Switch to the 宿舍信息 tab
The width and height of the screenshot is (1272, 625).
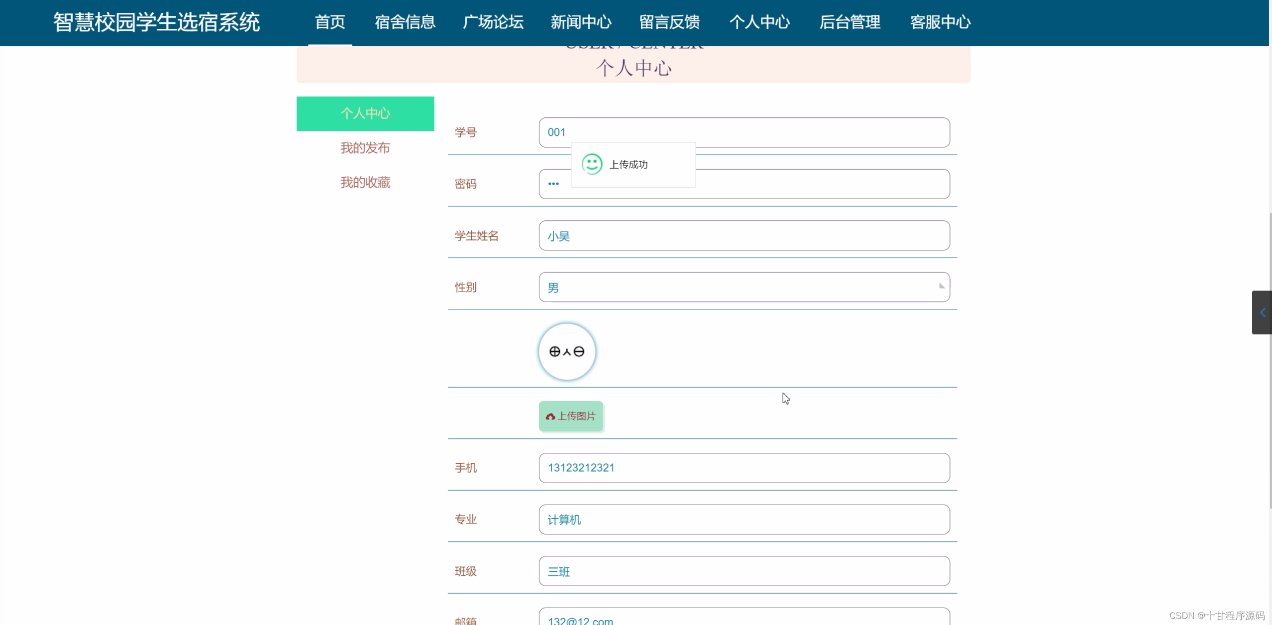tap(404, 22)
